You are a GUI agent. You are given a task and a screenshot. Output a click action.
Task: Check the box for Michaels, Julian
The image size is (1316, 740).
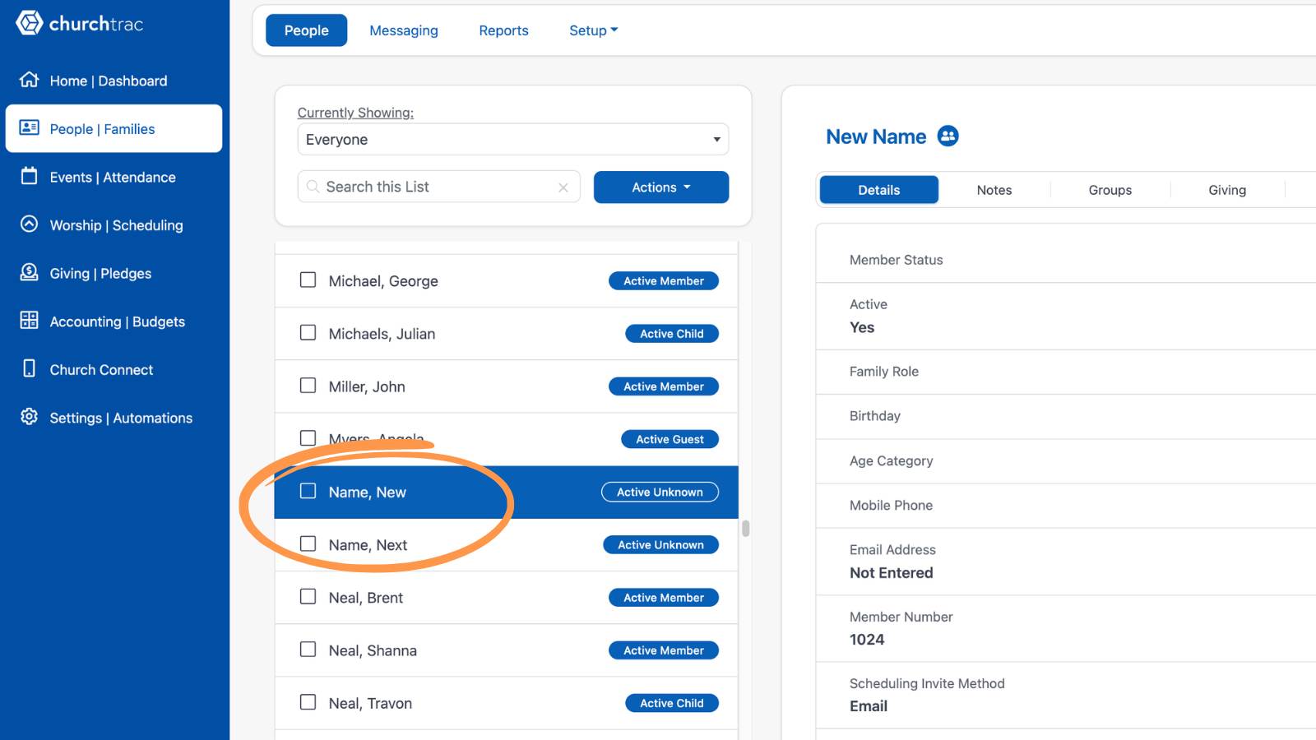tap(308, 332)
